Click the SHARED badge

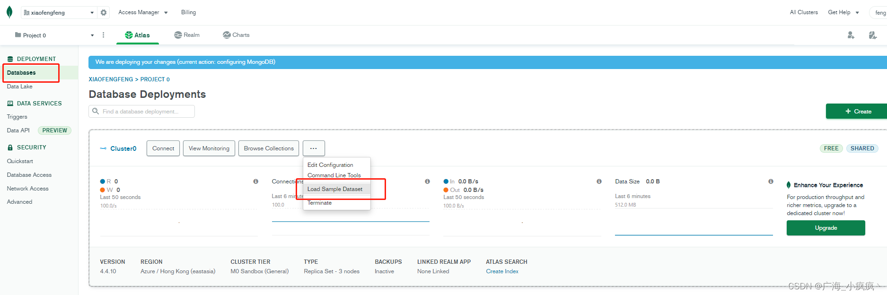pyautogui.click(x=862, y=148)
